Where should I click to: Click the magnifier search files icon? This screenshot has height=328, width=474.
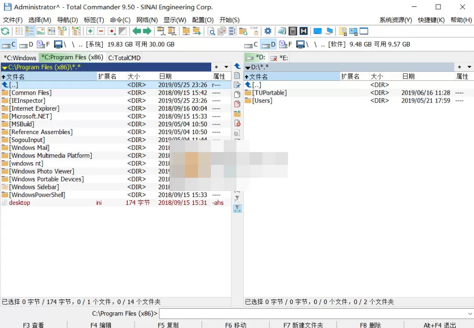pos(211,31)
